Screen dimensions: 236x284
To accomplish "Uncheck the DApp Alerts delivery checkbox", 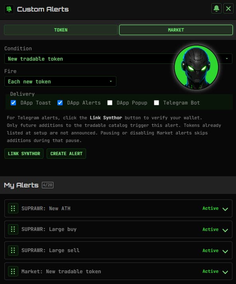I will tap(60, 103).
